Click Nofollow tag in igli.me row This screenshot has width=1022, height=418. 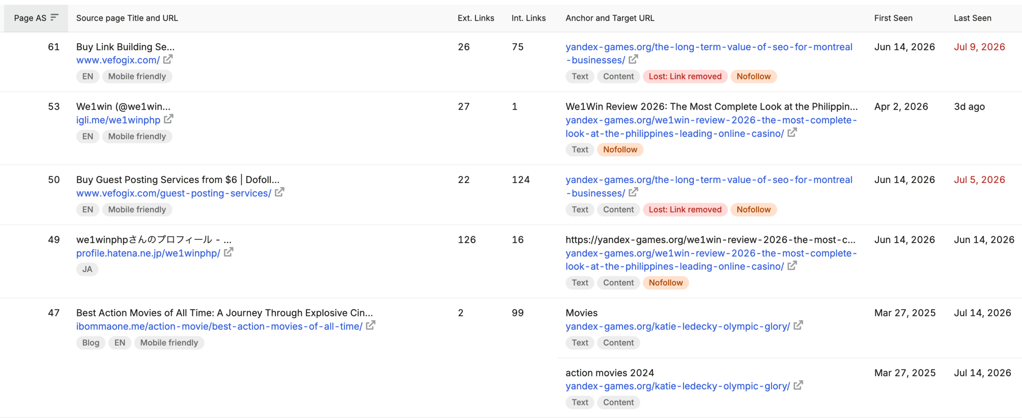(x=620, y=150)
